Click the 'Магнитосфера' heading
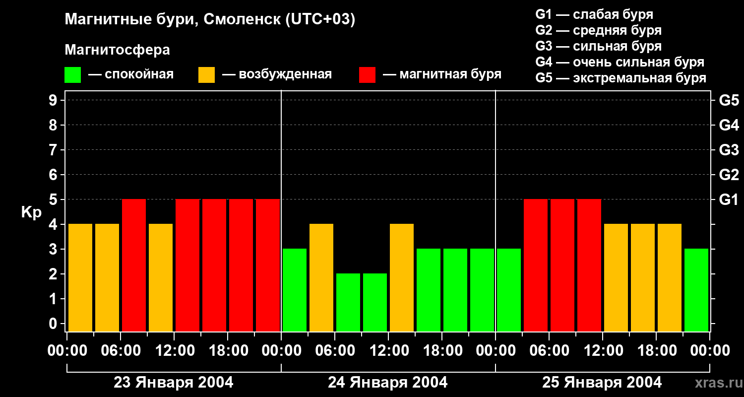 coord(117,50)
